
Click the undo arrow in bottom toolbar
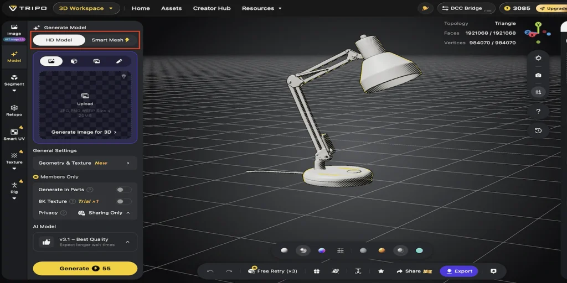pyautogui.click(x=210, y=271)
